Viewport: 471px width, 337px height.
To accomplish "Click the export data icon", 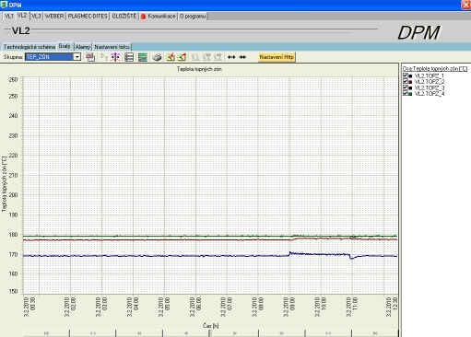I will coord(183,57).
